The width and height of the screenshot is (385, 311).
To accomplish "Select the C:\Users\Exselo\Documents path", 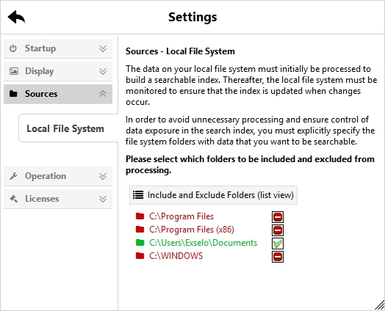I will [203, 243].
